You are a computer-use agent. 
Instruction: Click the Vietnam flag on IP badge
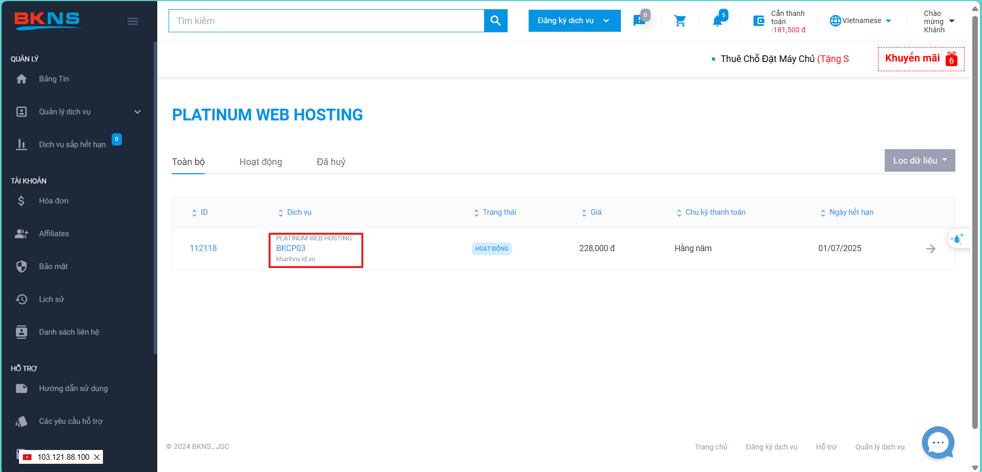click(x=27, y=457)
